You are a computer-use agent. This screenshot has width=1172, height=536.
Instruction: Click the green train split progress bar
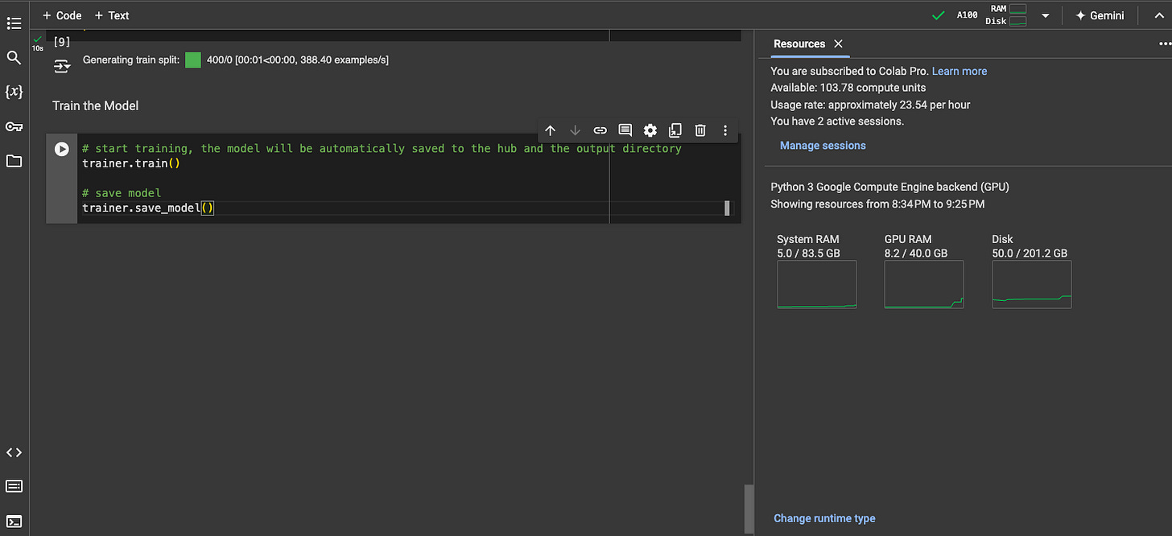pos(193,60)
